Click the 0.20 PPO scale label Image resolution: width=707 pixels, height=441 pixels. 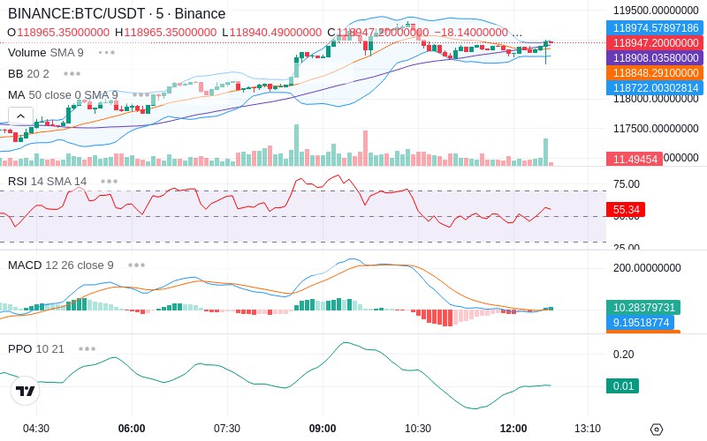(624, 355)
